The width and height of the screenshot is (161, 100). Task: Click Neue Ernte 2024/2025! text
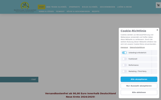point(80,97)
